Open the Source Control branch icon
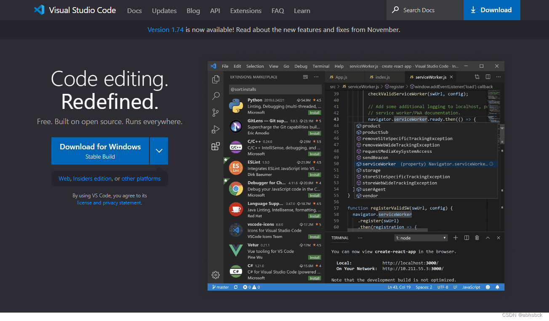 (216, 113)
